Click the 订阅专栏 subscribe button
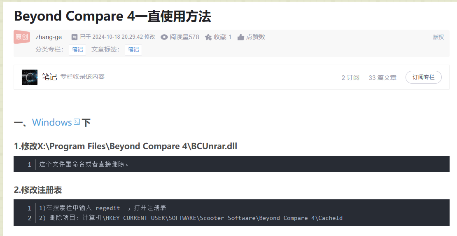 [424, 77]
